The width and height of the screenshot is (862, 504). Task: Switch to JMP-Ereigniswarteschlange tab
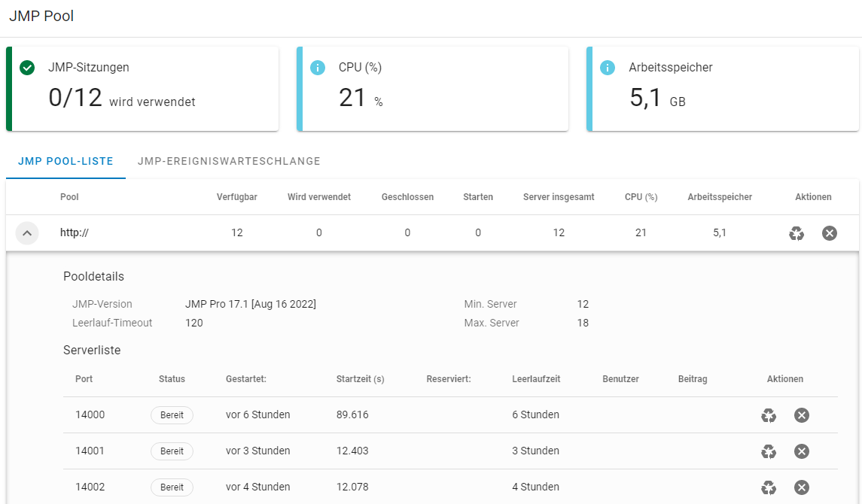(229, 161)
